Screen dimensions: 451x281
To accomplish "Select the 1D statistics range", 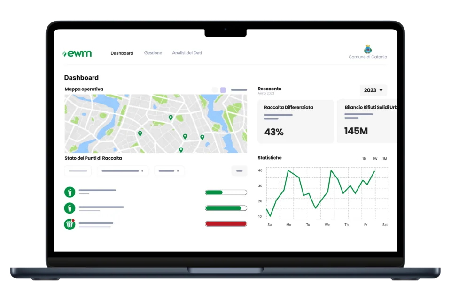I will [x=364, y=159].
